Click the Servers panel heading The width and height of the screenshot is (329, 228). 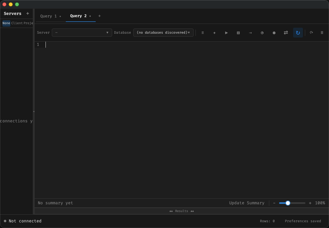pyautogui.click(x=13, y=13)
